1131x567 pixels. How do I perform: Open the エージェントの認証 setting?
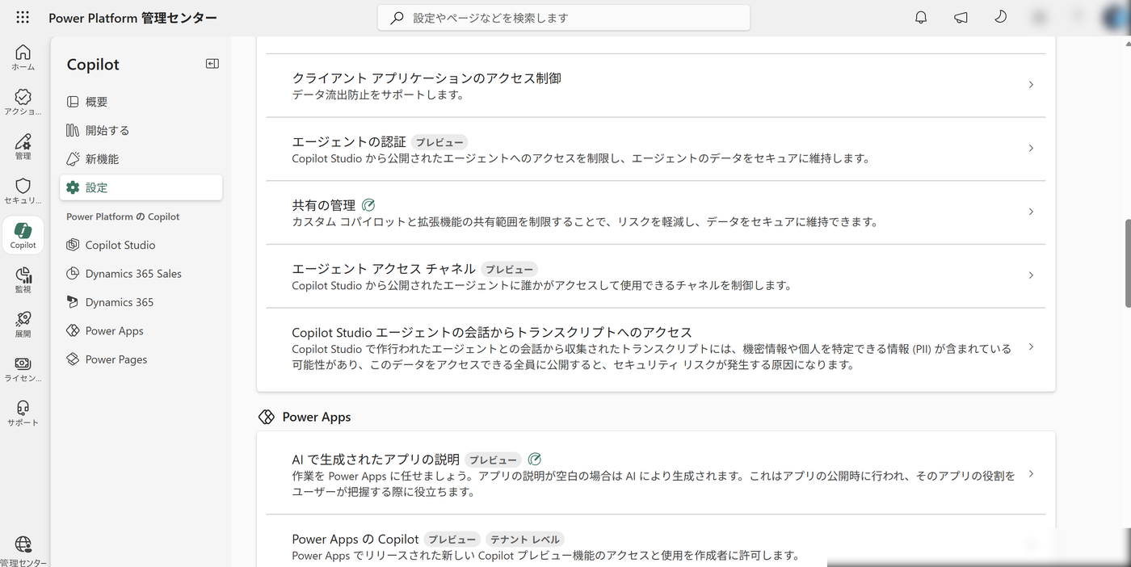click(656, 149)
